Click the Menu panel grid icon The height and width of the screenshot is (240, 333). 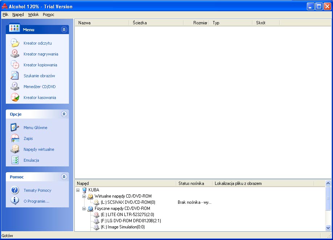point(15,28)
